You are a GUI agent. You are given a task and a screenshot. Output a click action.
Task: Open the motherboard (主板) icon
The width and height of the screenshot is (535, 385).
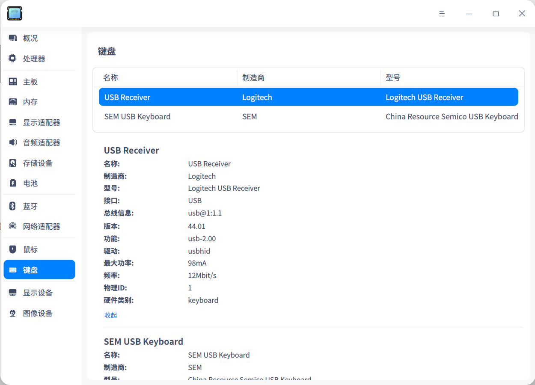(x=13, y=82)
